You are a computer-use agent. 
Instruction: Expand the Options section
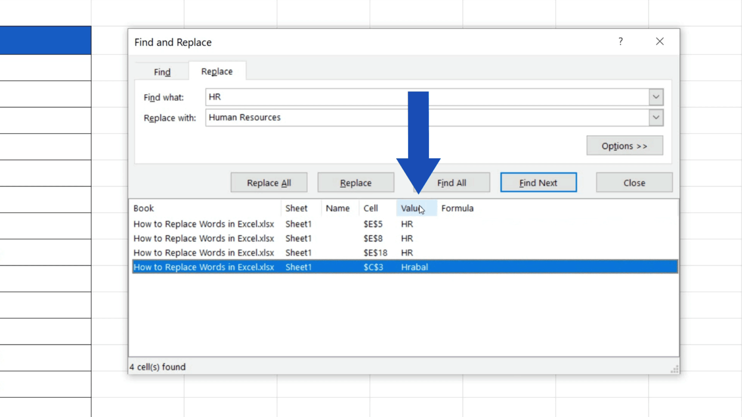(x=624, y=146)
